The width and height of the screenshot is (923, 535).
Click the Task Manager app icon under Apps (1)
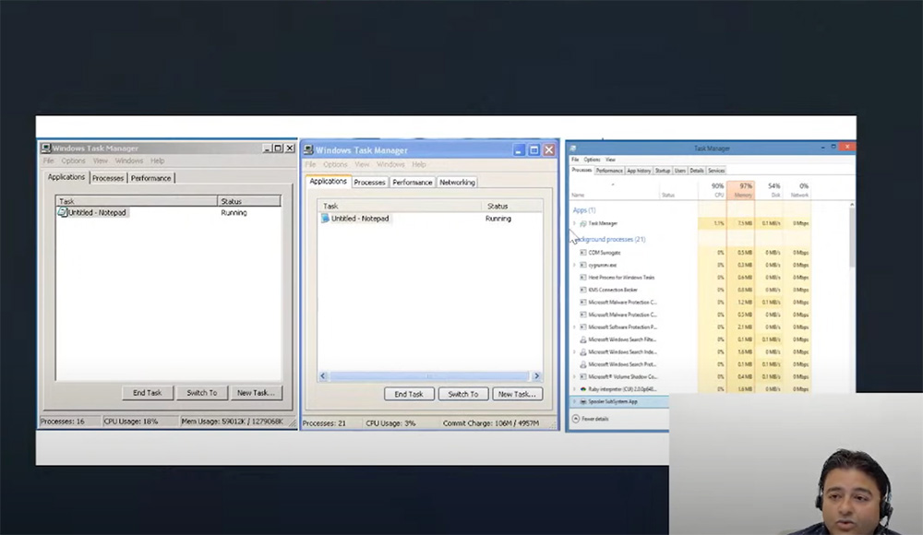(x=583, y=223)
